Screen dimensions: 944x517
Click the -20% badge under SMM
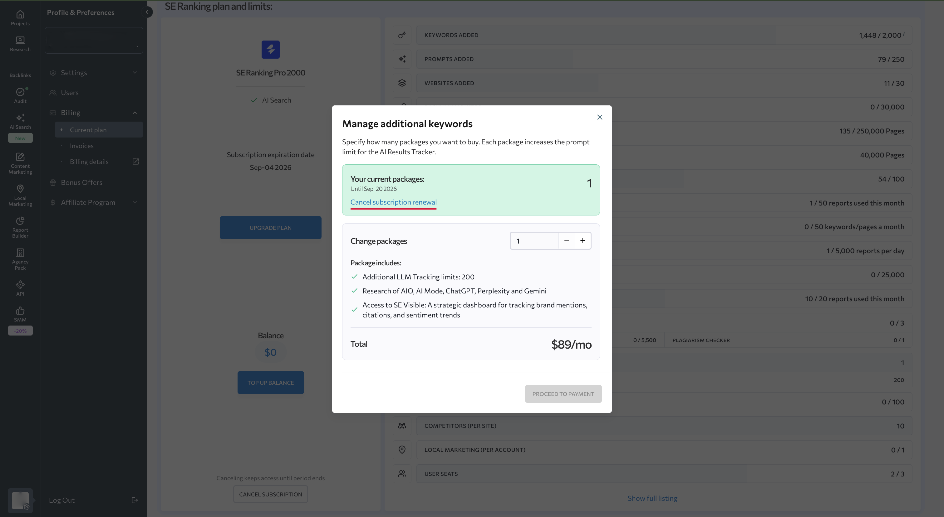[20, 331]
